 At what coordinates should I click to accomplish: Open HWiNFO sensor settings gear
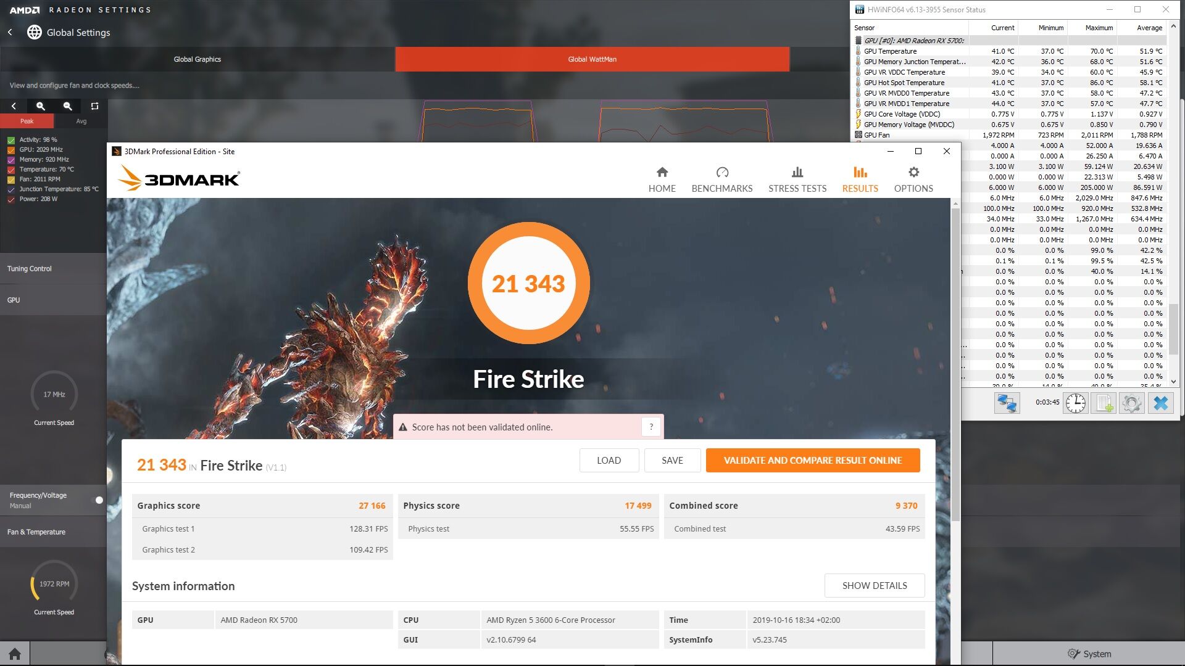1132,403
